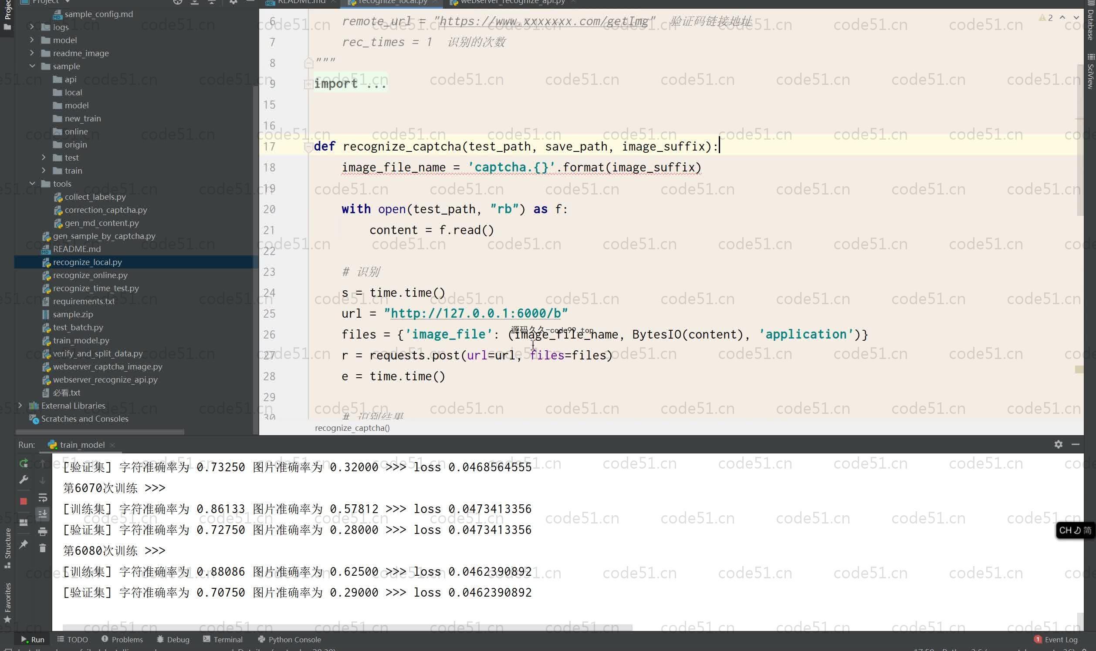The width and height of the screenshot is (1096, 651).
Task: Jump to next highlighted problem arrow
Action: [x=1076, y=17]
